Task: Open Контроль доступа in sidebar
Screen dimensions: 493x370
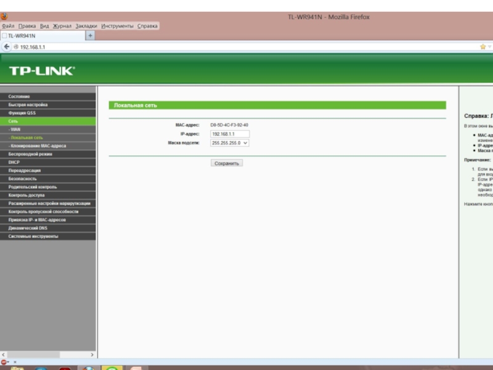Action: [x=48, y=195]
